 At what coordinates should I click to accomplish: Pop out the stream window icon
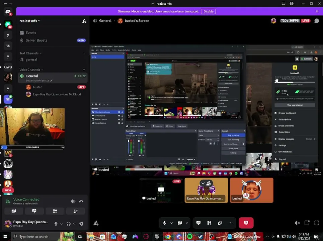click(307, 223)
